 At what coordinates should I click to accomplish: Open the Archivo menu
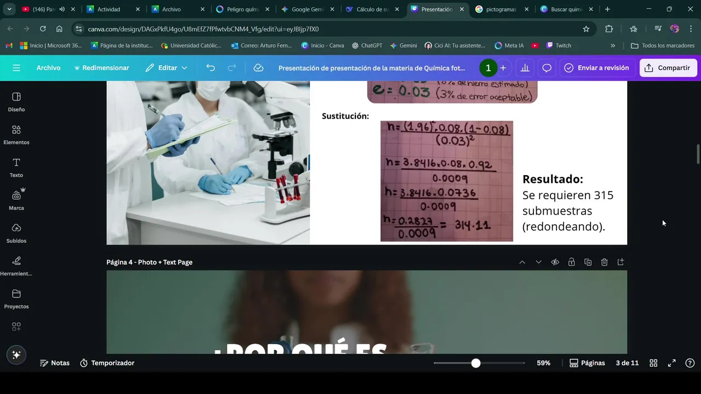(48, 68)
